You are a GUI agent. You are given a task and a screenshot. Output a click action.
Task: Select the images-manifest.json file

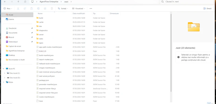click(x=47, y=68)
